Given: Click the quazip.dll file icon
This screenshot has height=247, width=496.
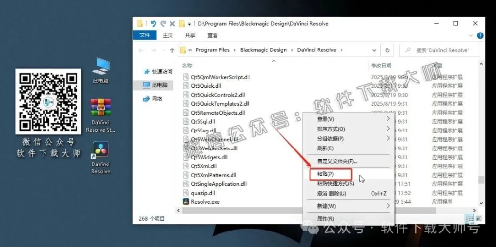Looking at the screenshot, I should 186,193.
